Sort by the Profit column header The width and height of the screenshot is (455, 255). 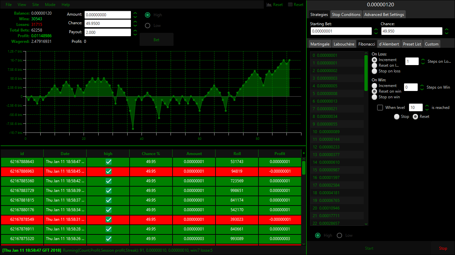coord(280,153)
